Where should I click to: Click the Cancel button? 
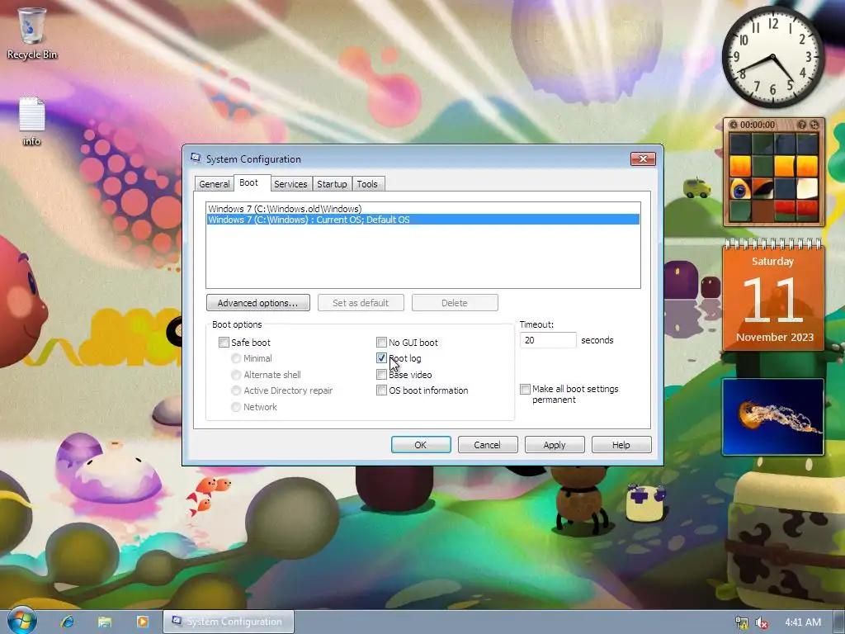[488, 445]
